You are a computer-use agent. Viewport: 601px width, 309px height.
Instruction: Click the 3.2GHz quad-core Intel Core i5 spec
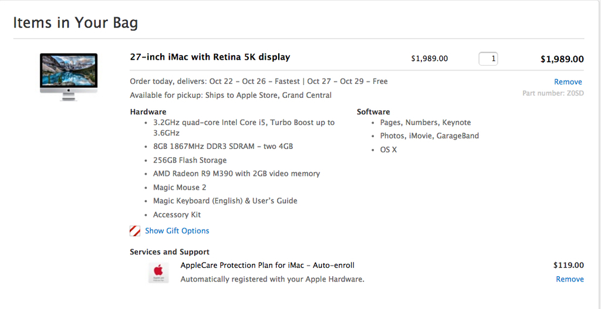tap(244, 127)
